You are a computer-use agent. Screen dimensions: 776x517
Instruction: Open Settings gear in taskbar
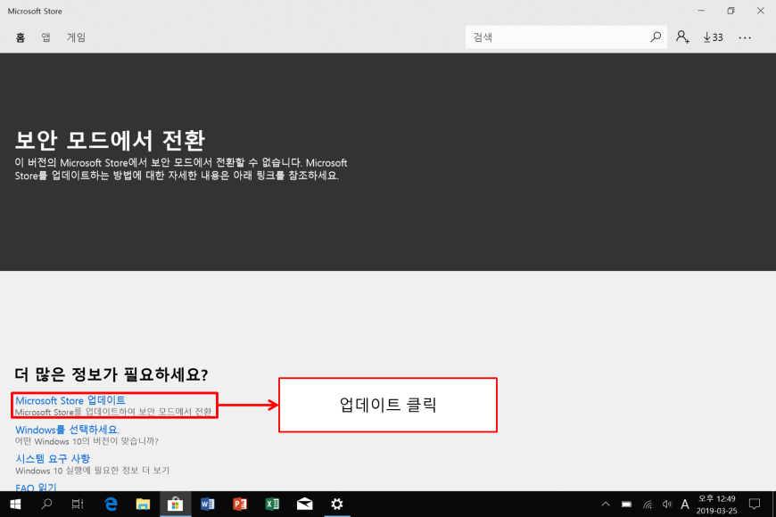tap(337, 505)
